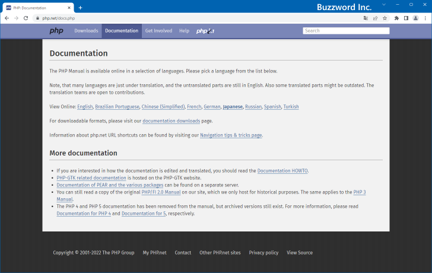The height and width of the screenshot is (273, 432).
Task: Share this page via the share icon
Action: (375, 18)
